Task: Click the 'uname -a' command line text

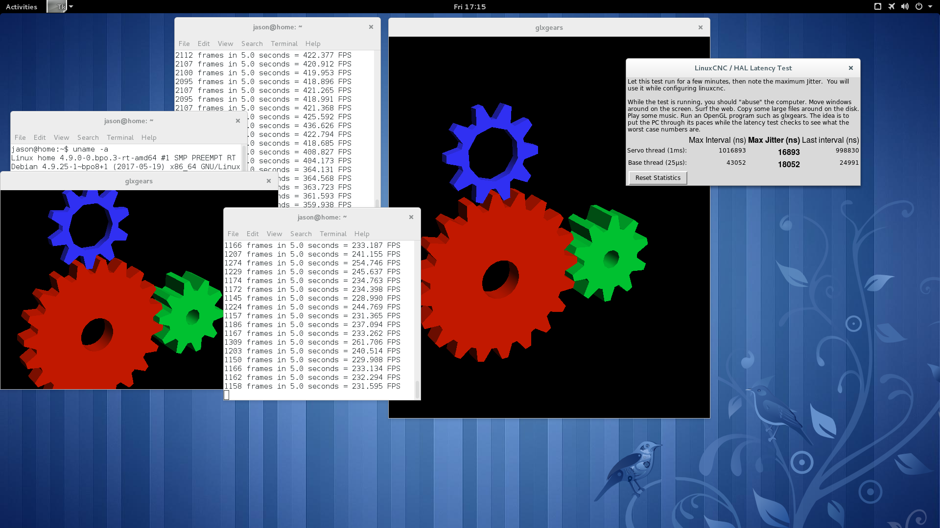Action: pos(91,149)
